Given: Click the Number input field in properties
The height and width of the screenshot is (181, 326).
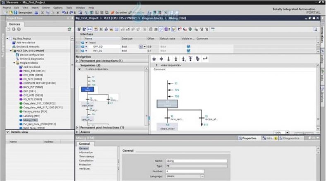Looking at the screenshot, I should tap(185, 171).
